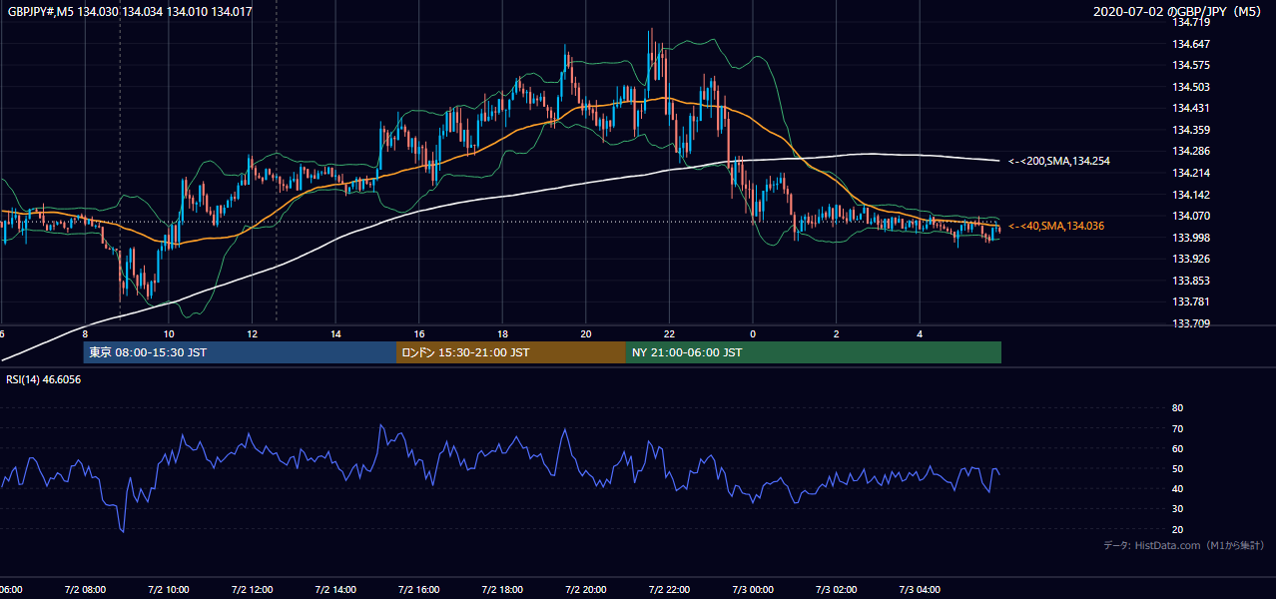Click the 7/2 10:00 time axis label
This screenshot has width=1276, height=599.
click(x=168, y=589)
